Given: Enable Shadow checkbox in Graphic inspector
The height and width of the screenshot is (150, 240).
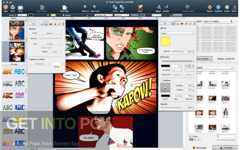Looking at the screenshot, I should (x=162, y=80).
